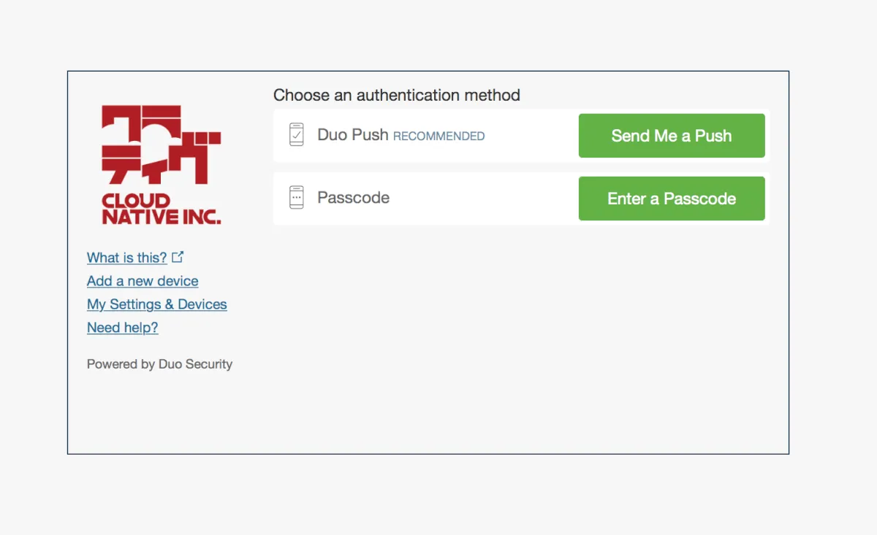877x535 pixels.
Task: Click the CLOUD NATIVE INC. text under logo
Action: [161, 209]
